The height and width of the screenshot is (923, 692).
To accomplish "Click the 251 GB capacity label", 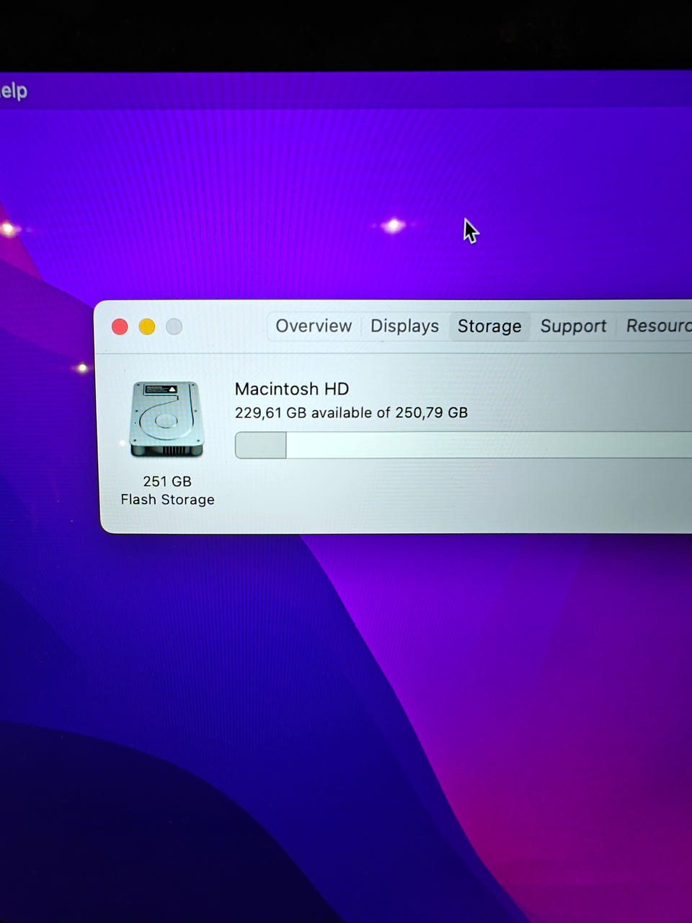I will coord(167,481).
